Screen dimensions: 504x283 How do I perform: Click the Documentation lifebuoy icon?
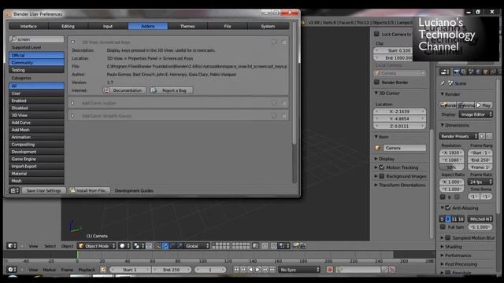pyautogui.click(x=107, y=90)
